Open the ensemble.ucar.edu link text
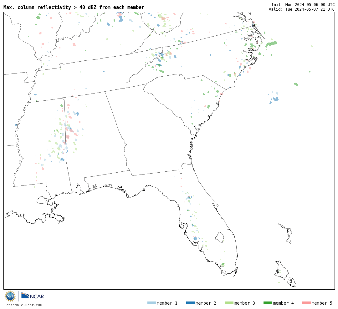 click(24, 305)
